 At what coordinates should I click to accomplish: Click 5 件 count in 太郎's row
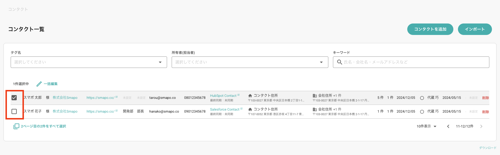pyautogui.click(x=380, y=98)
